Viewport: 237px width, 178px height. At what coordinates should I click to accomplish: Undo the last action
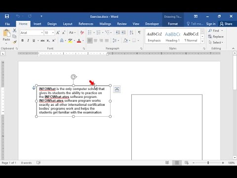pyautogui.click(x=18, y=16)
